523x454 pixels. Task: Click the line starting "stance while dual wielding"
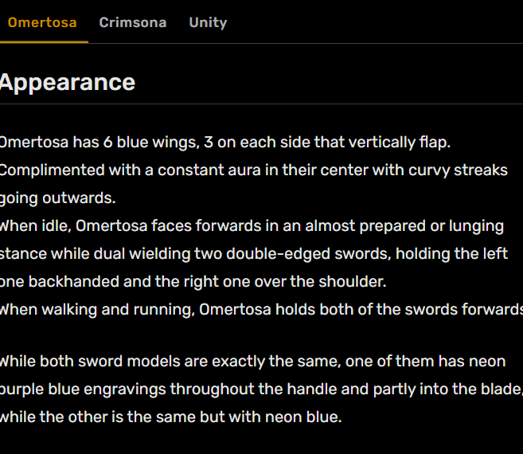click(x=253, y=254)
